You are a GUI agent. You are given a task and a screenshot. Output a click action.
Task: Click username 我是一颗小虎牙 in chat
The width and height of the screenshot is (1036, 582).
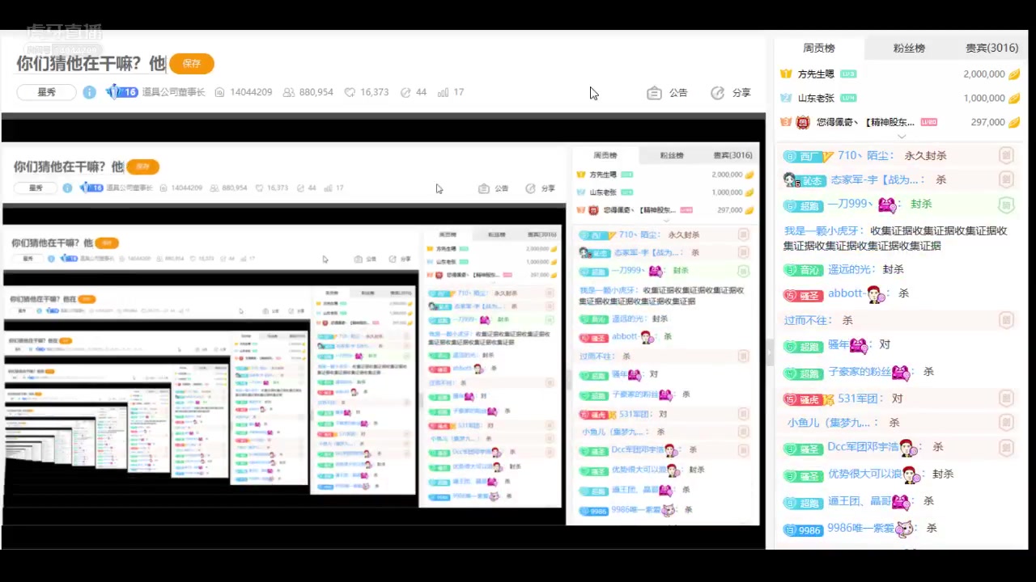[x=823, y=231]
